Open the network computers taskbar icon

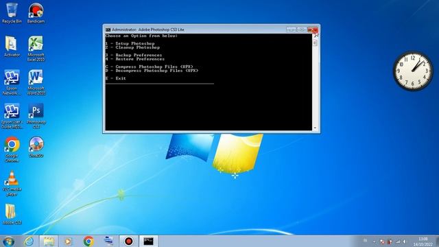(x=108, y=242)
